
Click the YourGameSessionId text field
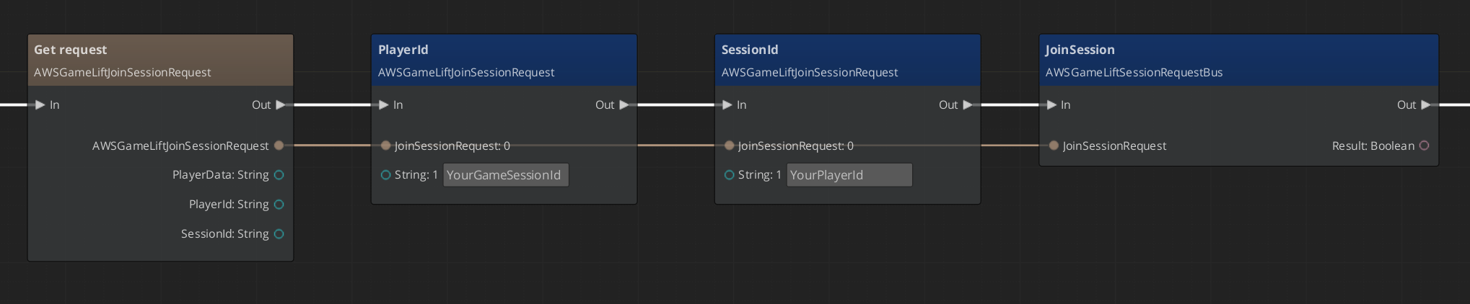505,175
